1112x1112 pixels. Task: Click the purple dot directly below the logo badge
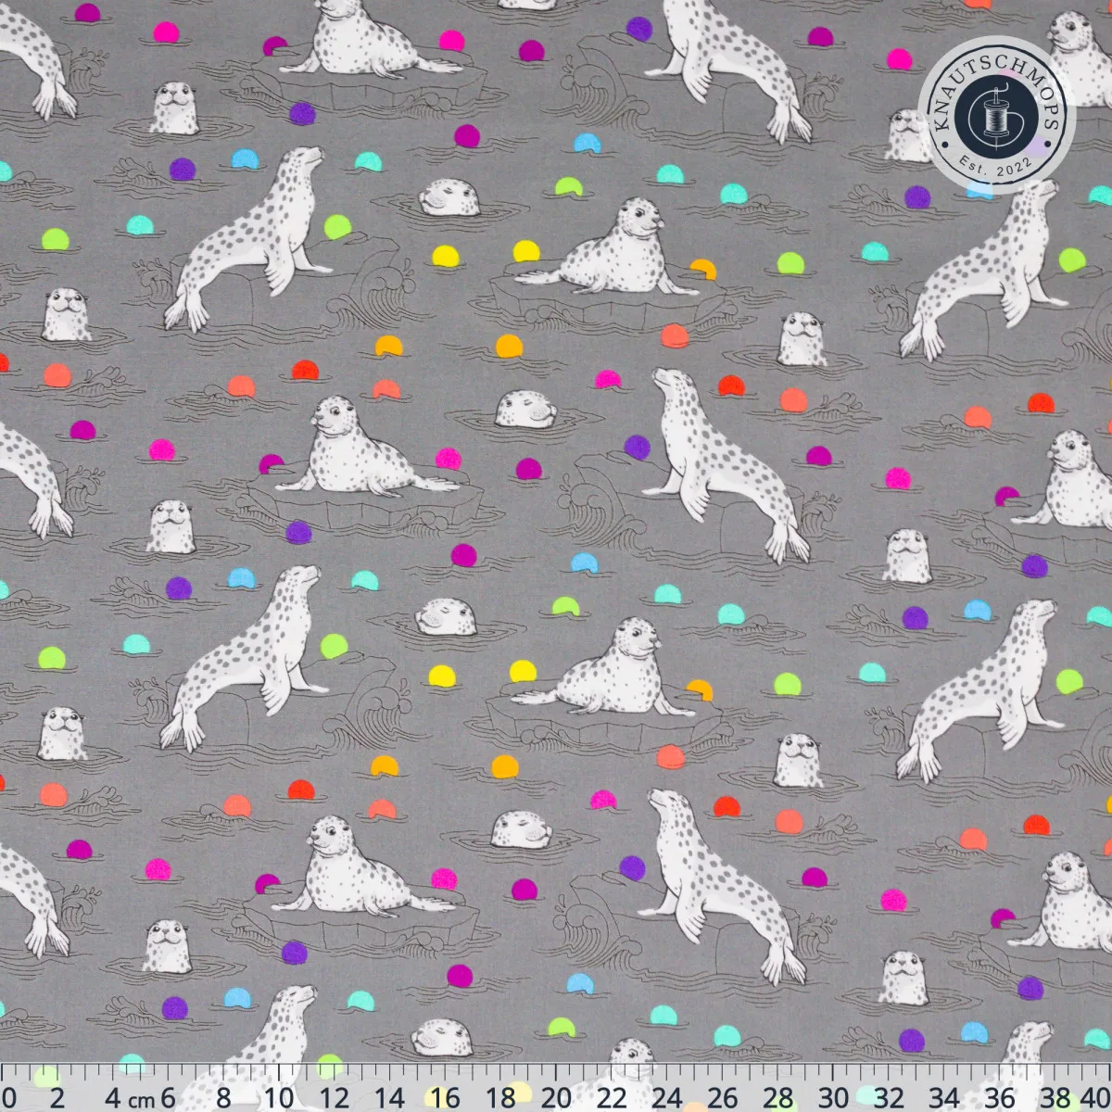click(x=916, y=196)
